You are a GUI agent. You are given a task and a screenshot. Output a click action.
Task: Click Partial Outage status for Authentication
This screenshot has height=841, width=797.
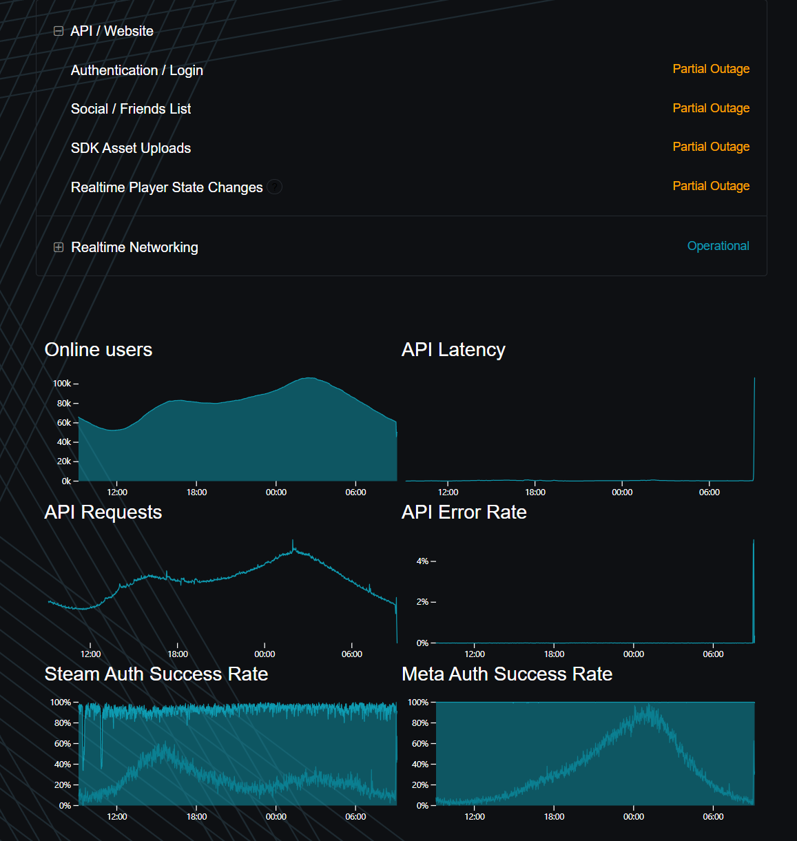click(x=711, y=69)
